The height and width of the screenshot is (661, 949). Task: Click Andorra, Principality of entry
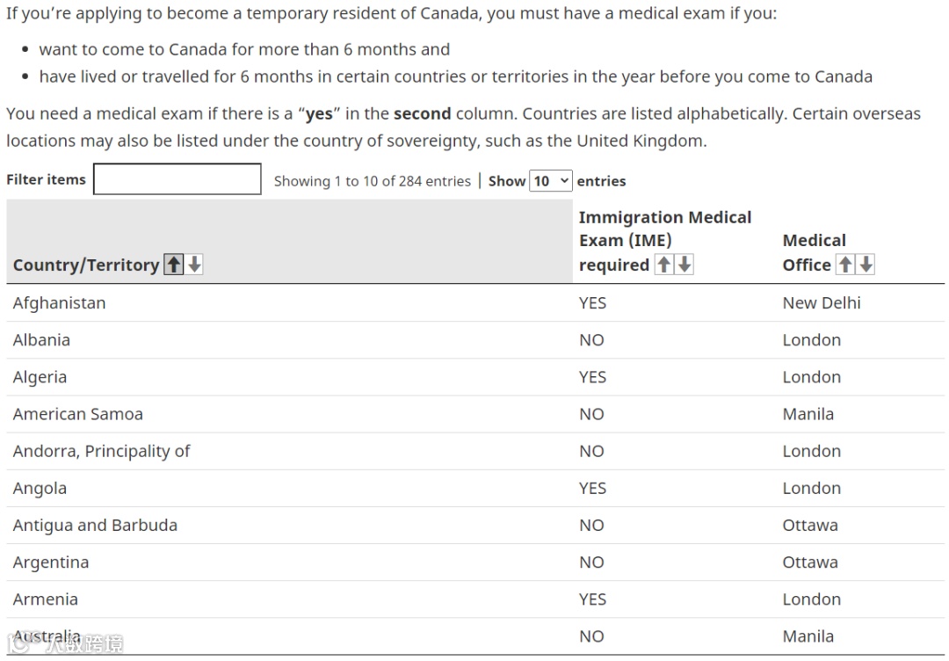101,451
